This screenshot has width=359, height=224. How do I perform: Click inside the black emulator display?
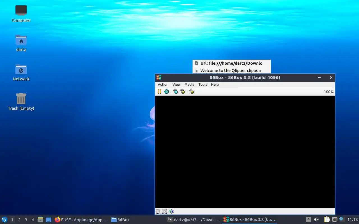pyautogui.click(x=245, y=152)
